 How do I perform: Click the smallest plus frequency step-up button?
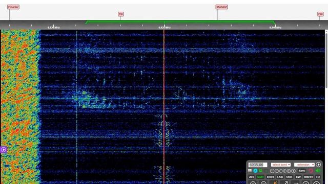pyautogui.click(x=285, y=171)
